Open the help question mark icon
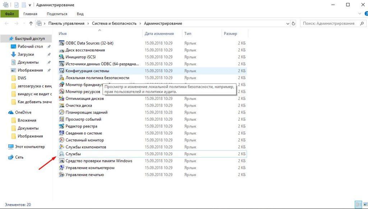 pyautogui.click(x=366, y=14)
